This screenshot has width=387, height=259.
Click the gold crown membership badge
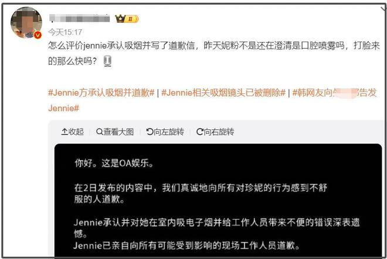click(x=127, y=19)
